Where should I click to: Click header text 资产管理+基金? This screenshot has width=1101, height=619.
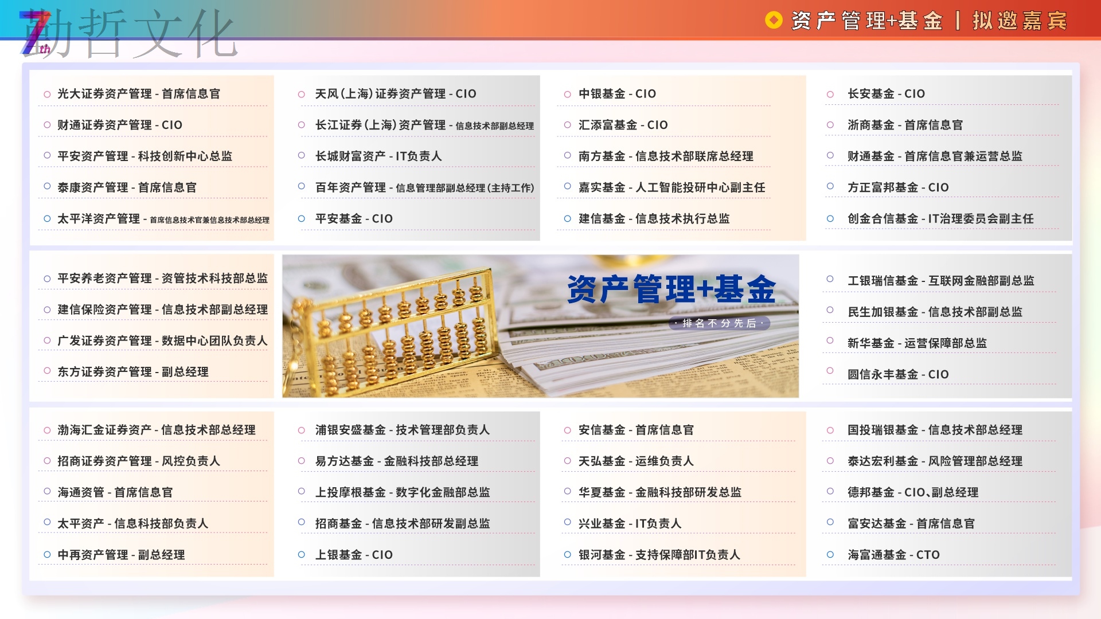[867, 21]
